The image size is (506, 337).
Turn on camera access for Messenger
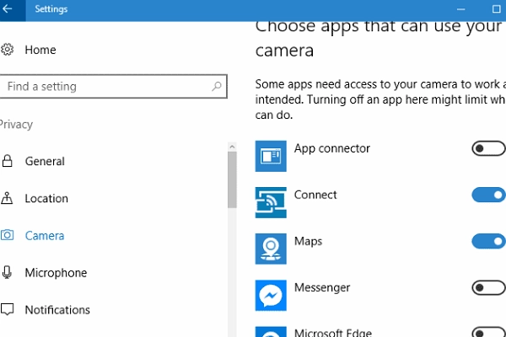(488, 287)
